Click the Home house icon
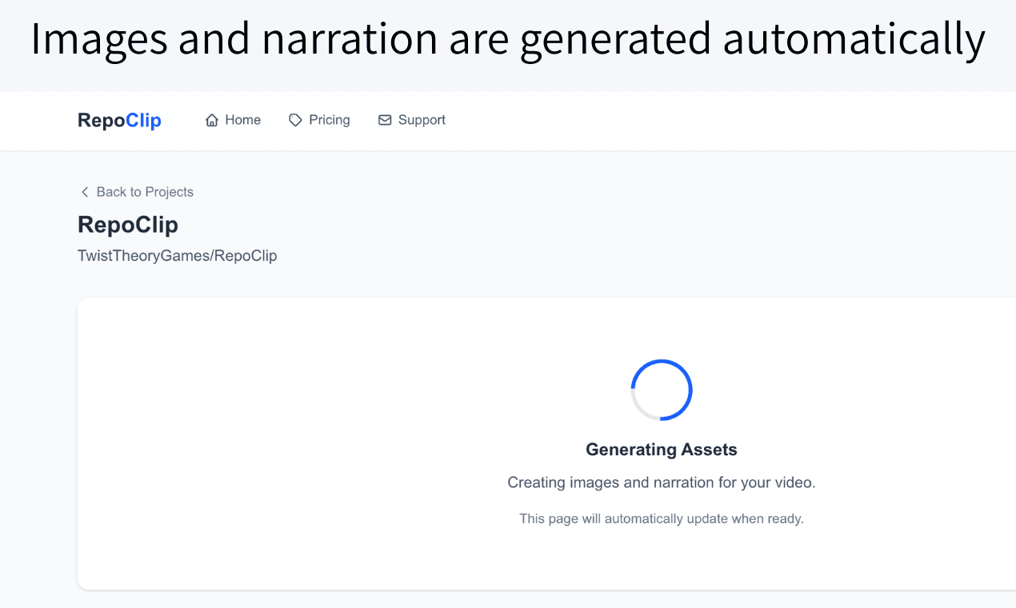This screenshot has height=608, width=1016. tap(212, 120)
